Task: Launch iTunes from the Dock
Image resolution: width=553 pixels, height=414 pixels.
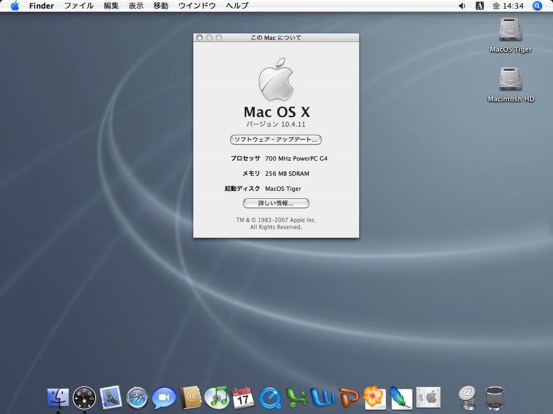Action: point(217,397)
